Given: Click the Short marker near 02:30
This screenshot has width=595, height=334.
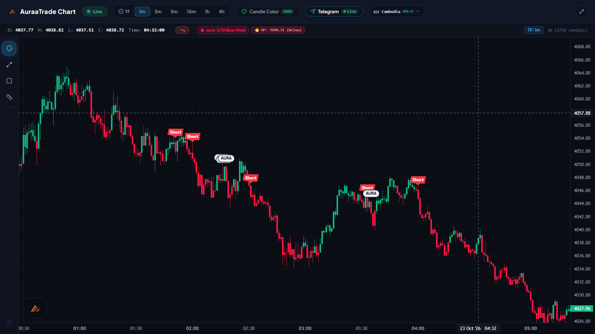Looking at the screenshot, I should 250,178.
